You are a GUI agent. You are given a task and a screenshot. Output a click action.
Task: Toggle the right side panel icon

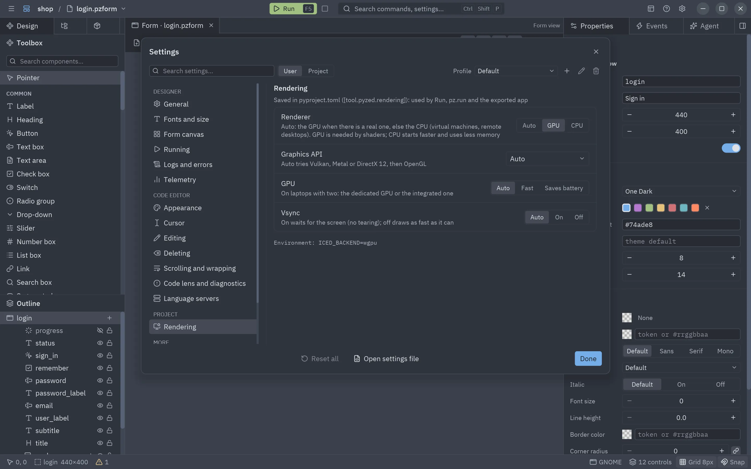(742, 26)
